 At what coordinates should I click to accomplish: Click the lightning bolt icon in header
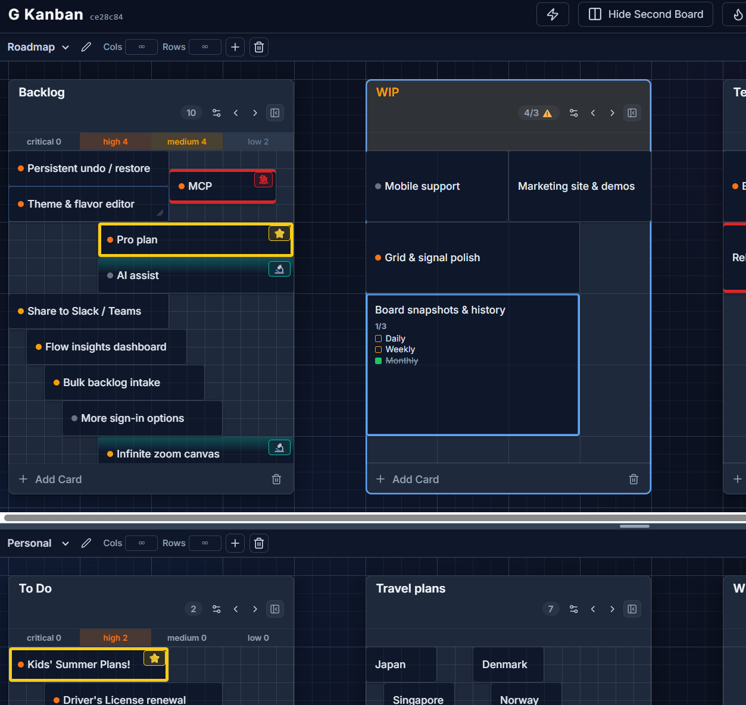553,14
